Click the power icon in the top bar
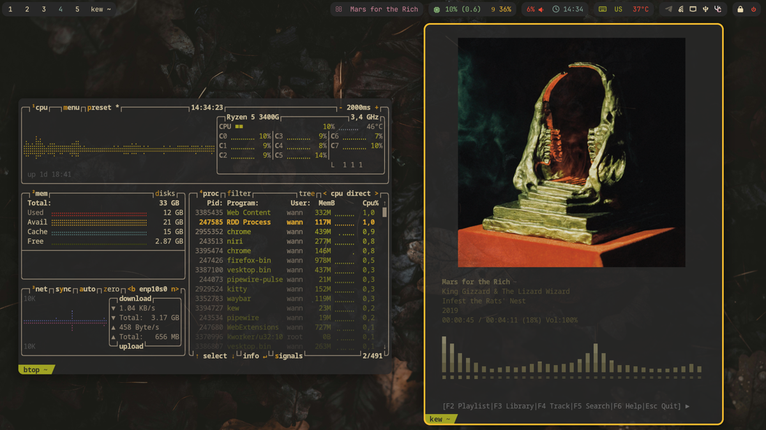This screenshot has height=430, width=766. pos(753,10)
